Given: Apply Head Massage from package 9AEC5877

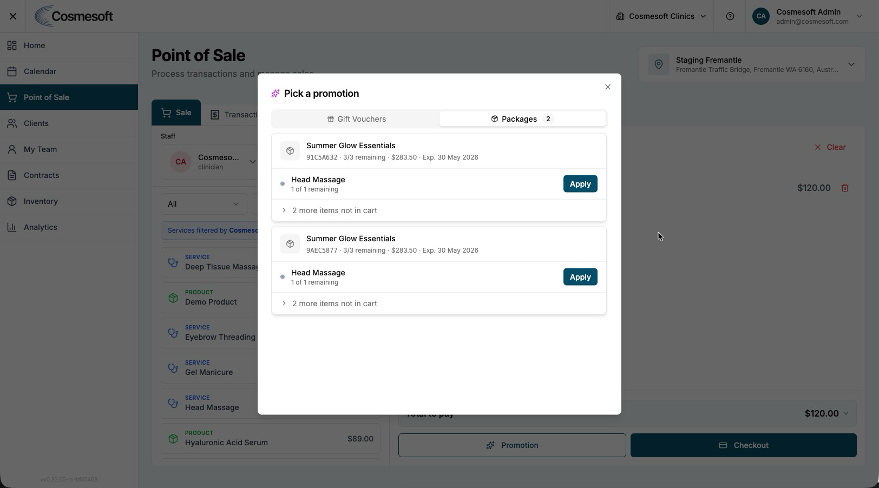Looking at the screenshot, I should pyautogui.click(x=580, y=277).
